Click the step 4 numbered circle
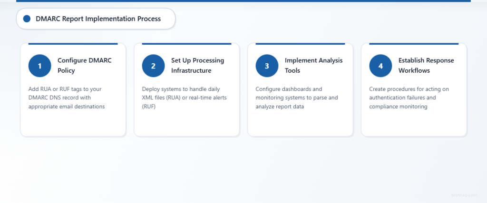The width and height of the screenshot is (487, 203). [x=380, y=66]
